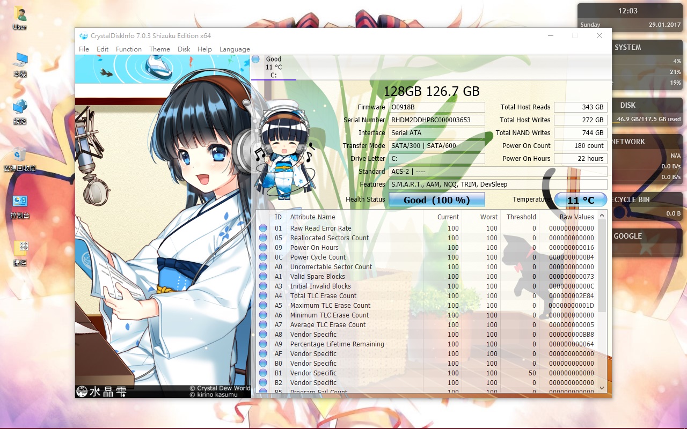Open the Control Panel desktop icon
Viewport: 687px width, 429px height.
[20, 206]
